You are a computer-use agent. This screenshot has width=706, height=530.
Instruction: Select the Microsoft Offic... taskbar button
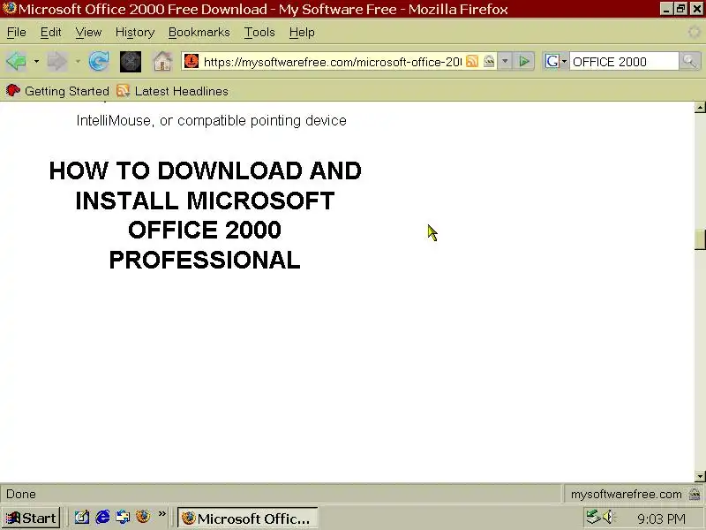[x=247, y=519]
